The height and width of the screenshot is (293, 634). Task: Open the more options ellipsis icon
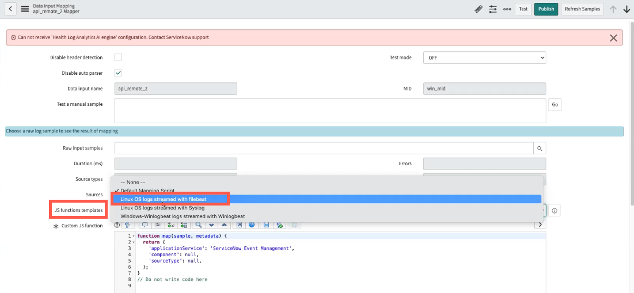tap(507, 9)
